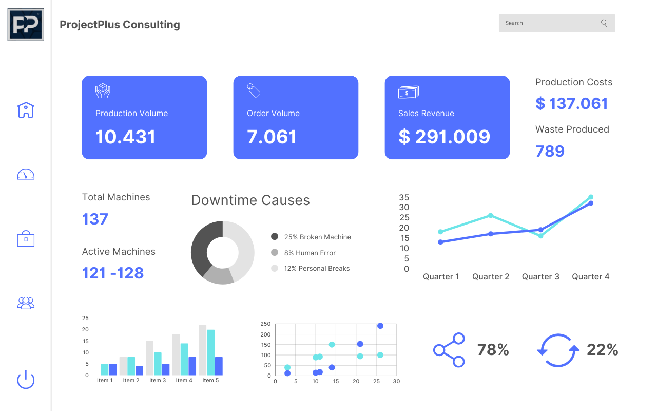Click the price tag icon on Order Volume

coord(254,90)
